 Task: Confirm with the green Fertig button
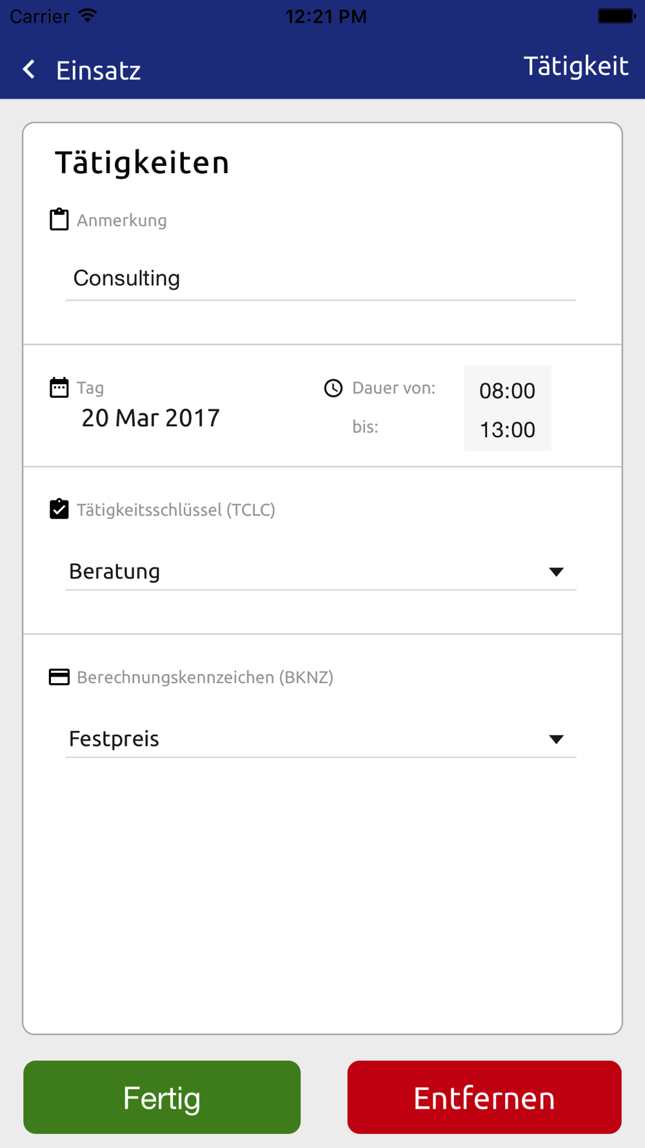162,1097
